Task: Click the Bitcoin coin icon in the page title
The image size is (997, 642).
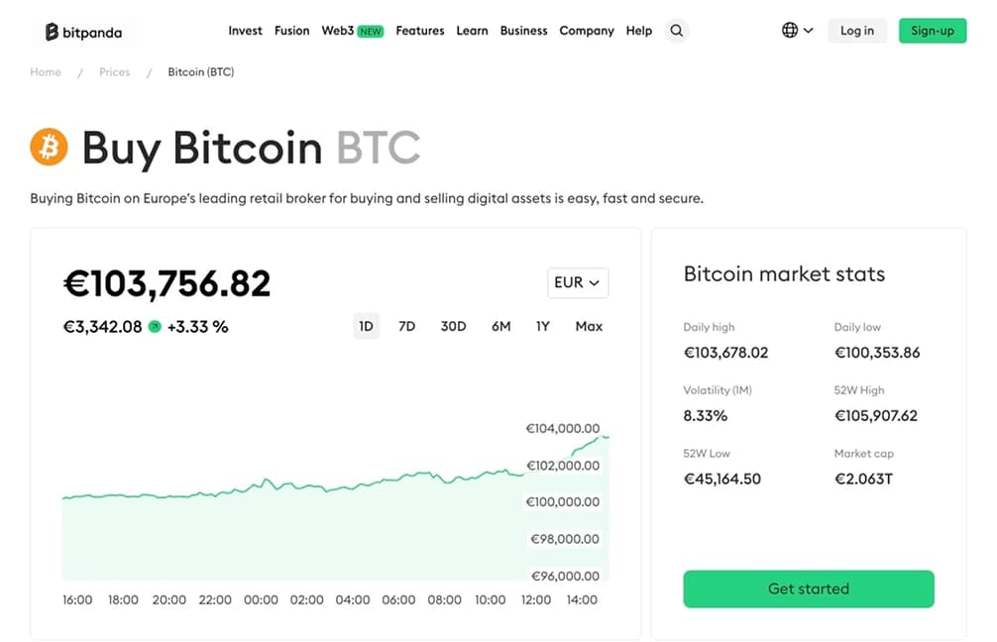Action: click(47, 147)
